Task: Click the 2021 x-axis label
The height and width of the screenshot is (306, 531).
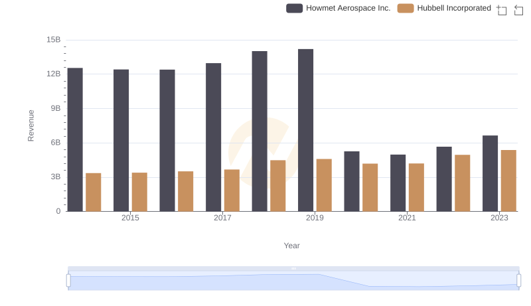Action: click(407, 218)
